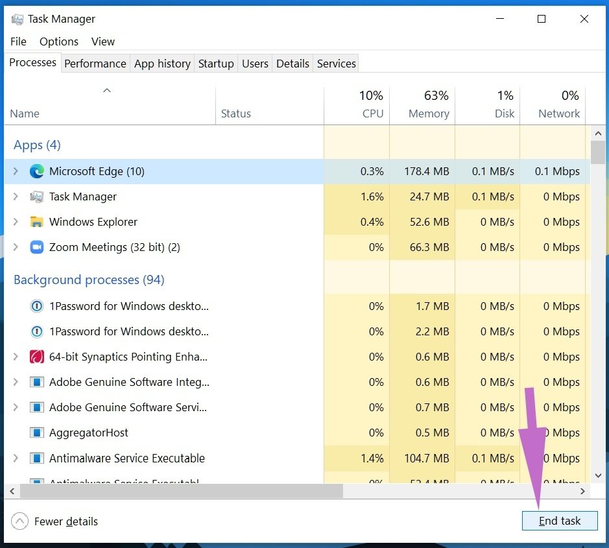Click Adobe Genuine Software Servi... icon
Screen dimensions: 609x548
pyautogui.click(x=37, y=407)
